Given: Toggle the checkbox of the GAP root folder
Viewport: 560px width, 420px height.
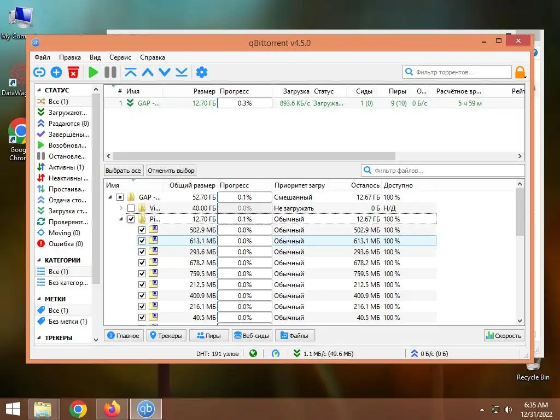Looking at the screenshot, I should point(120,197).
